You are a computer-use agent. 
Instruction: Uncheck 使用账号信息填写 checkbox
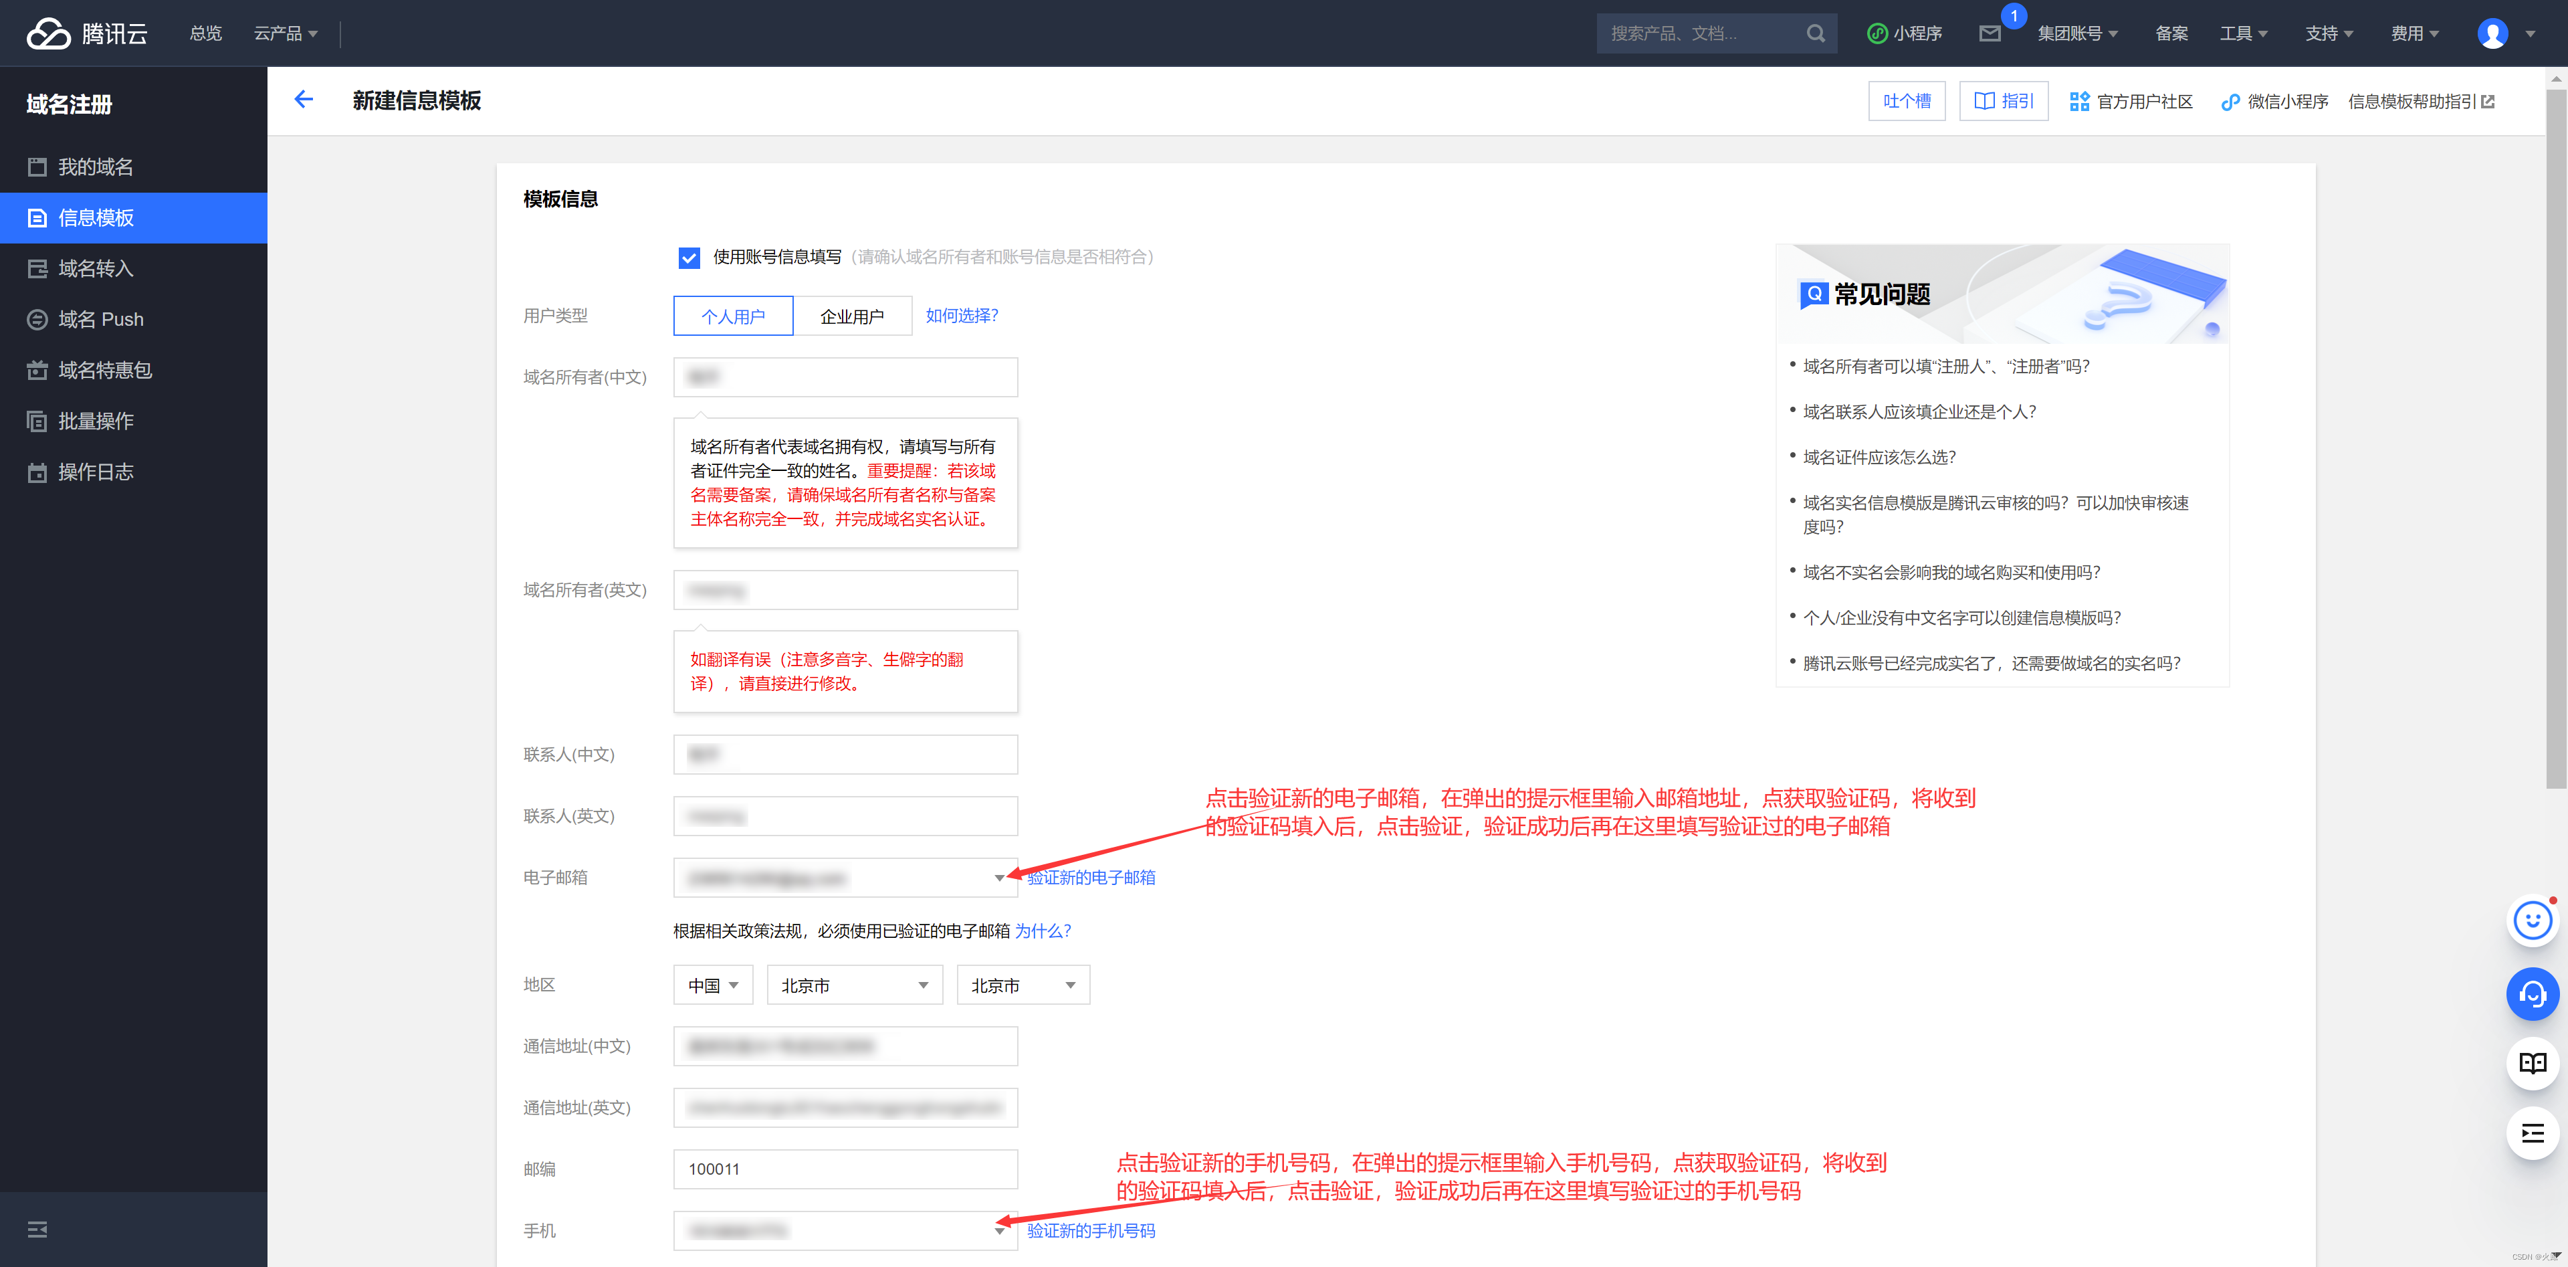click(x=689, y=257)
